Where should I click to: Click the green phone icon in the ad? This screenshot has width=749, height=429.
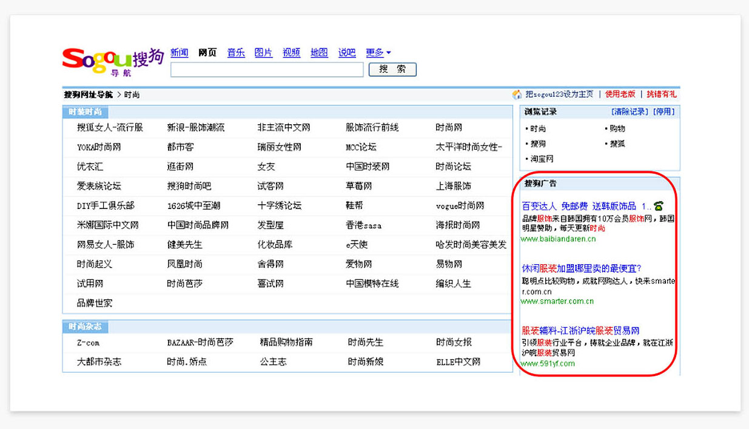point(659,206)
